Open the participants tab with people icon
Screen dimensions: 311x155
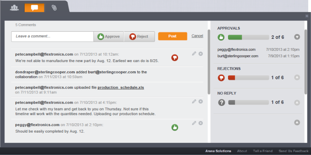(14, 8)
